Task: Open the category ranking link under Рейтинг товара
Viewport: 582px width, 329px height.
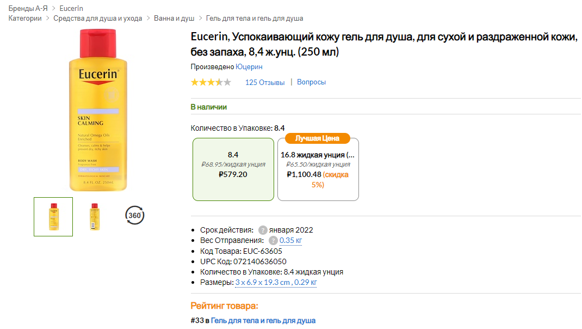Action: tap(263, 320)
